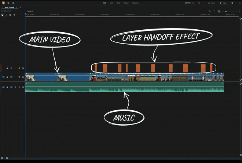Select last orange clip on V3
This screenshot has width=242, height=163.
pyautogui.click(x=211, y=68)
